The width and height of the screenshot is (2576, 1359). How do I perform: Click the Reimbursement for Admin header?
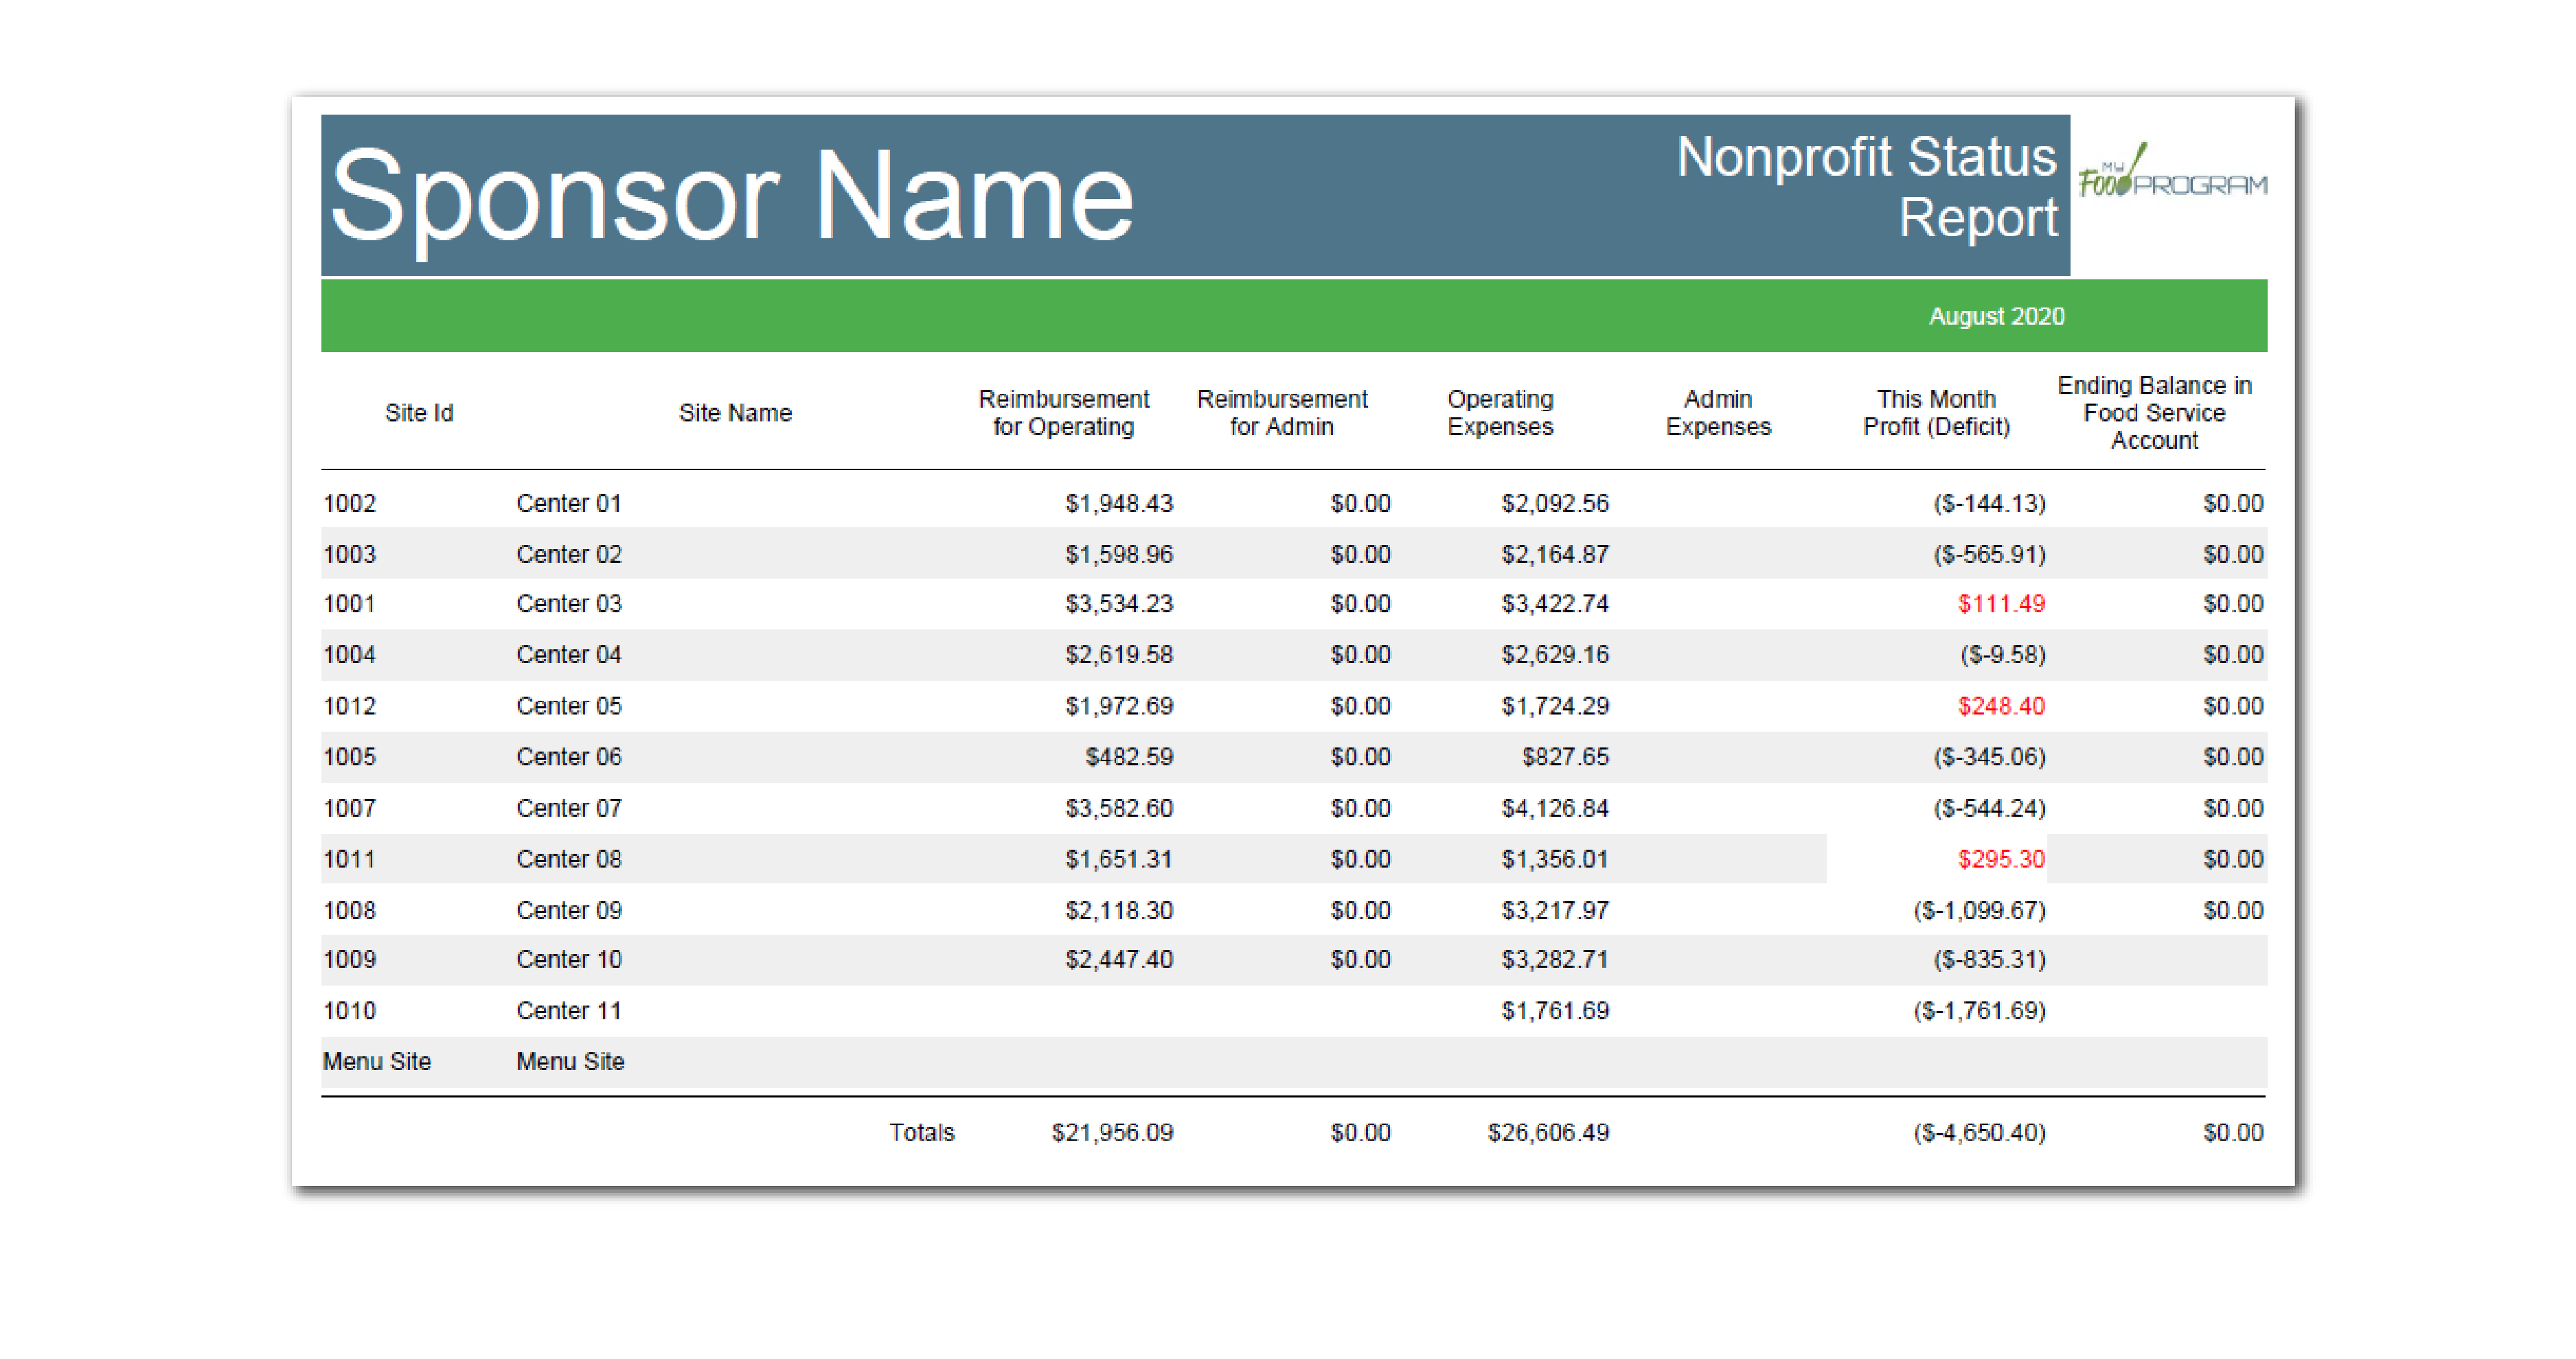click(1281, 413)
